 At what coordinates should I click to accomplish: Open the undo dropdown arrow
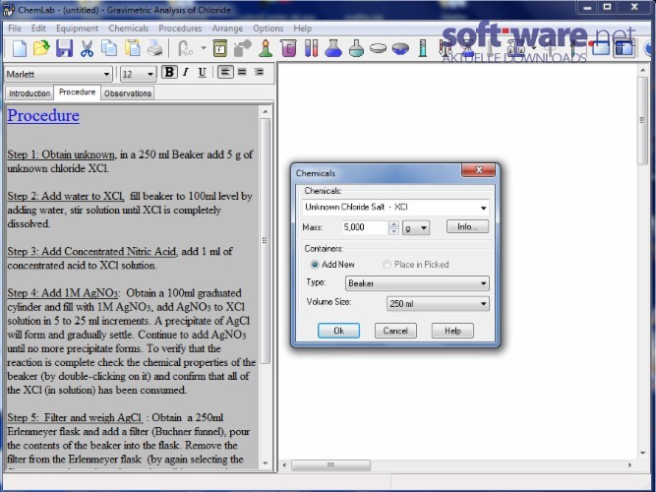[204, 48]
